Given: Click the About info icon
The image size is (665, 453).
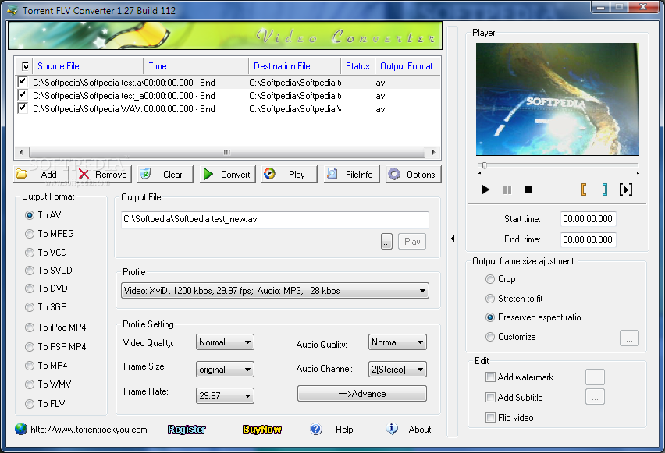Looking at the screenshot, I should tap(392, 429).
